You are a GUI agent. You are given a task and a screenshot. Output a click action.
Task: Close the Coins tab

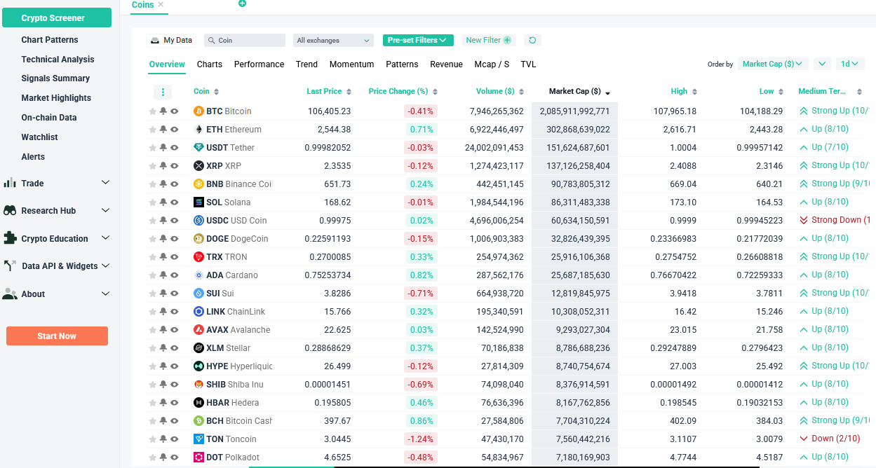tap(161, 4)
